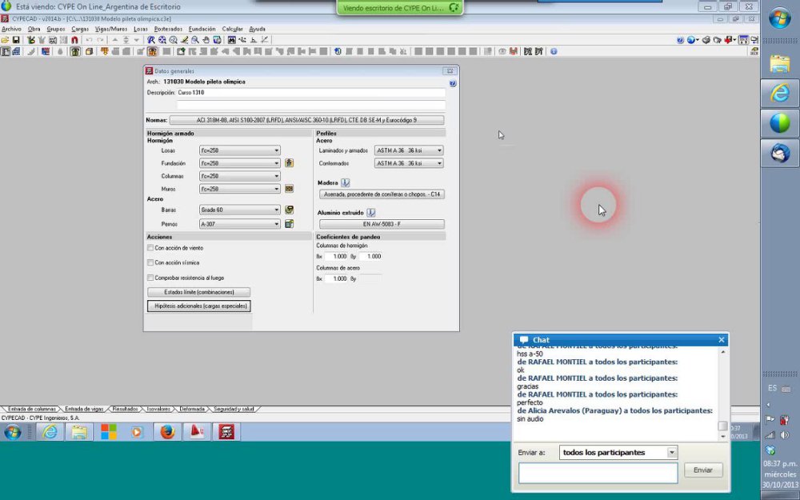This screenshot has height=500, width=800.
Task: Click the 'EN AW-5083 - F' aluminium button
Action: [x=382, y=224]
